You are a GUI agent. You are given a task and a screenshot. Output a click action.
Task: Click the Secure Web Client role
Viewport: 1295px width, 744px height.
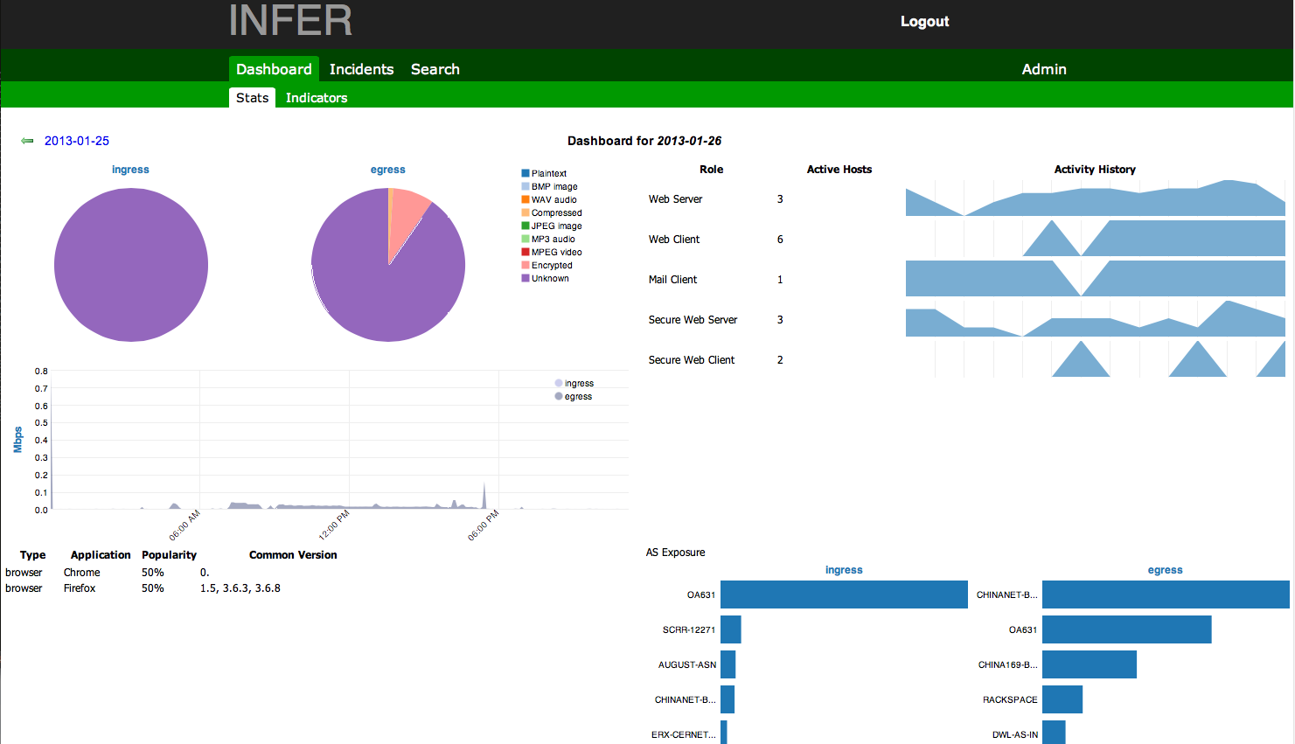[x=691, y=360]
